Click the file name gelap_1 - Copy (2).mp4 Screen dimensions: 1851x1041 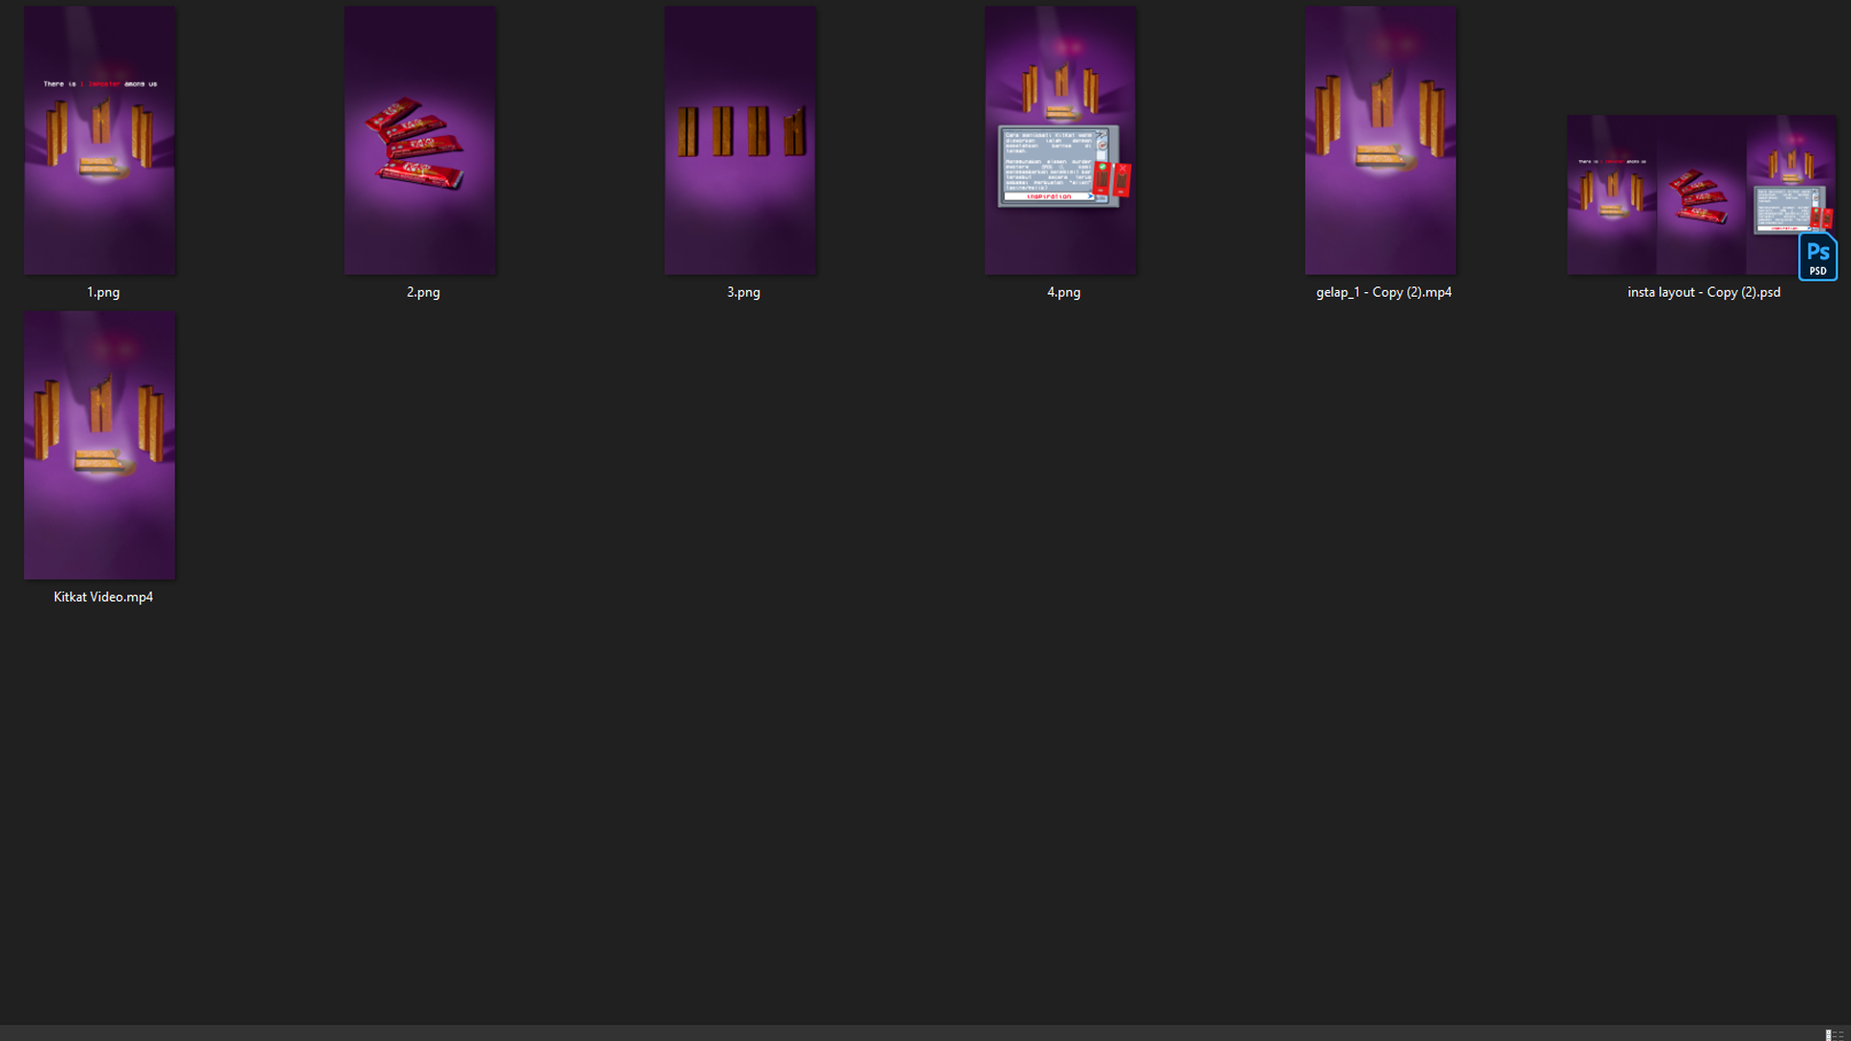click(x=1383, y=292)
